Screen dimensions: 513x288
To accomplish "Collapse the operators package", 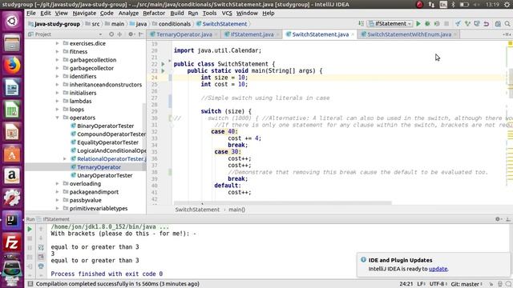I will (x=57, y=118).
